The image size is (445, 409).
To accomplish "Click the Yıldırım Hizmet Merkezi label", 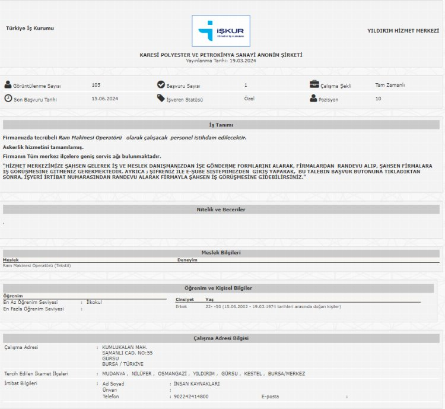I will pyautogui.click(x=403, y=30).
